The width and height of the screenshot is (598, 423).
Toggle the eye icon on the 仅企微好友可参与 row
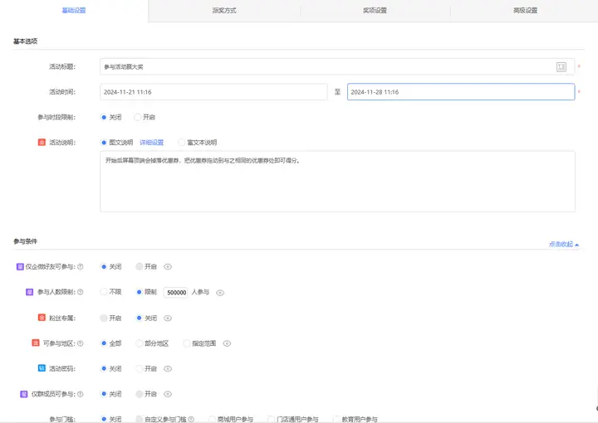tap(168, 266)
